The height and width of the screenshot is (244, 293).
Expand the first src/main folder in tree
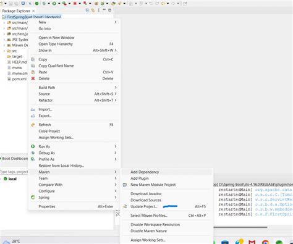(x=4, y=23)
